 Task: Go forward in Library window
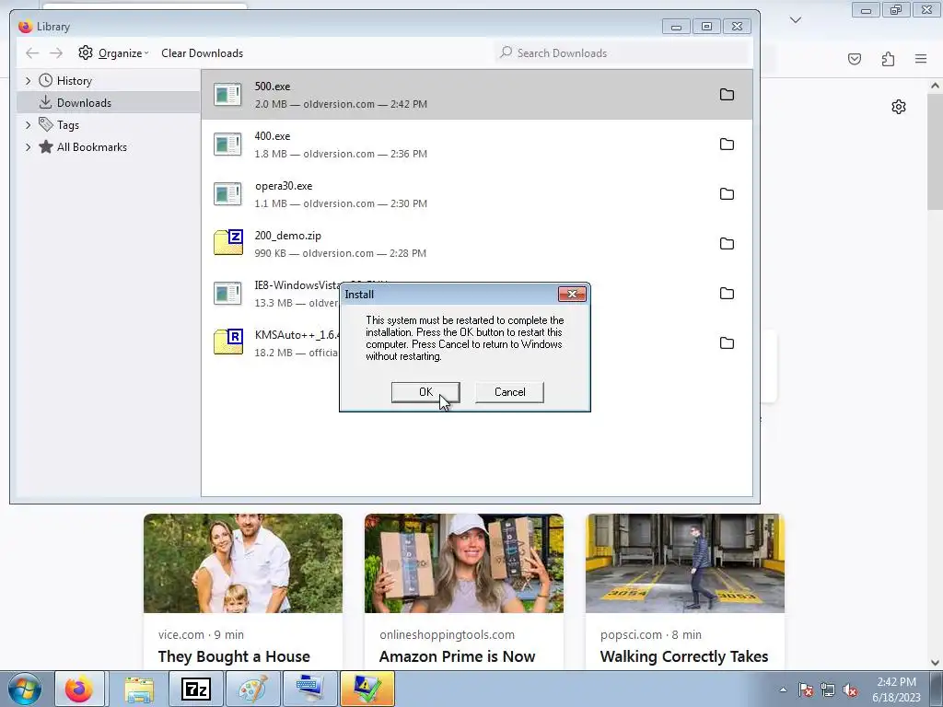click(x=56, y=52)
